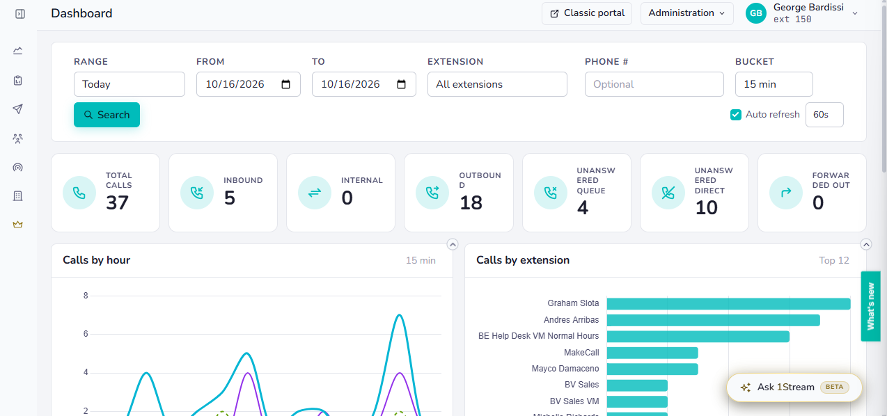Image resolution: width=887 pixels, height=416 pixels.
Task: Open the users group sidebar icon
Action: tap(18, 138)
